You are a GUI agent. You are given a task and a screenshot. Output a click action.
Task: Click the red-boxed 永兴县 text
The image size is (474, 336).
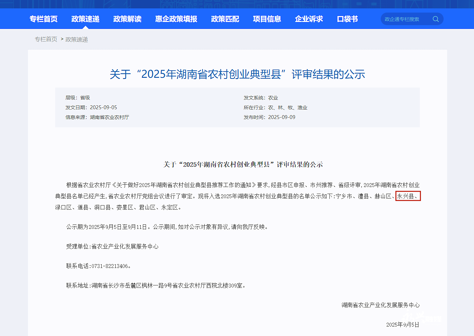[408, 196]
